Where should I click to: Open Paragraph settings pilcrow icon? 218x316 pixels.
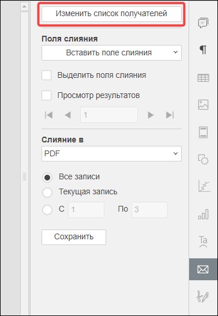click(x=203, y=50)
